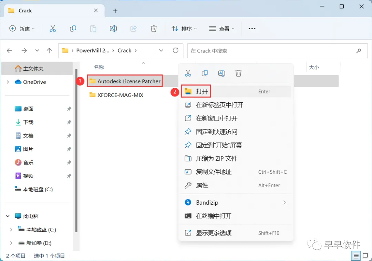The image size is (372, 261).
Task: Open 桌面 in quick access
Action: pyautogui.click(x=24, y=109)
